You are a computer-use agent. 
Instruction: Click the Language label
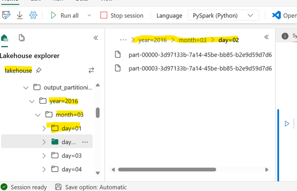(x=169, y=15)
